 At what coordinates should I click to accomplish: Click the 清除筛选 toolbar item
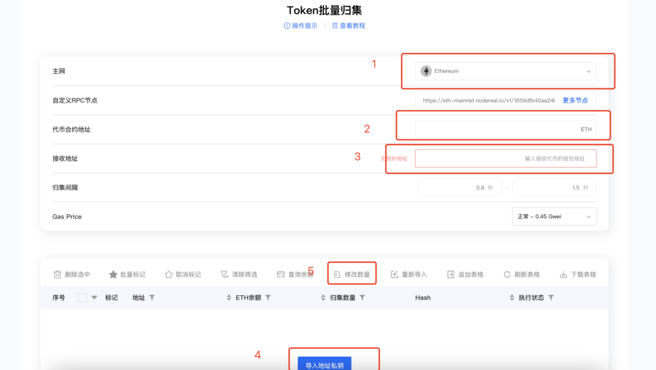click(x=238, y=274)
